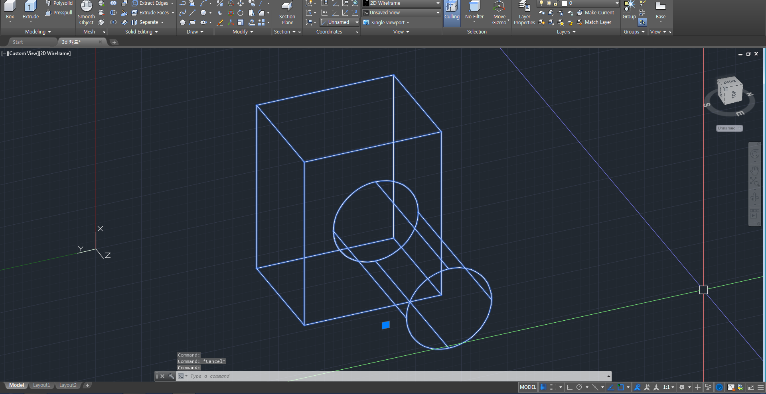Viewport: 766px width, 394px height.
Task: Click the Group objects tool
Action: pos(629,10)
